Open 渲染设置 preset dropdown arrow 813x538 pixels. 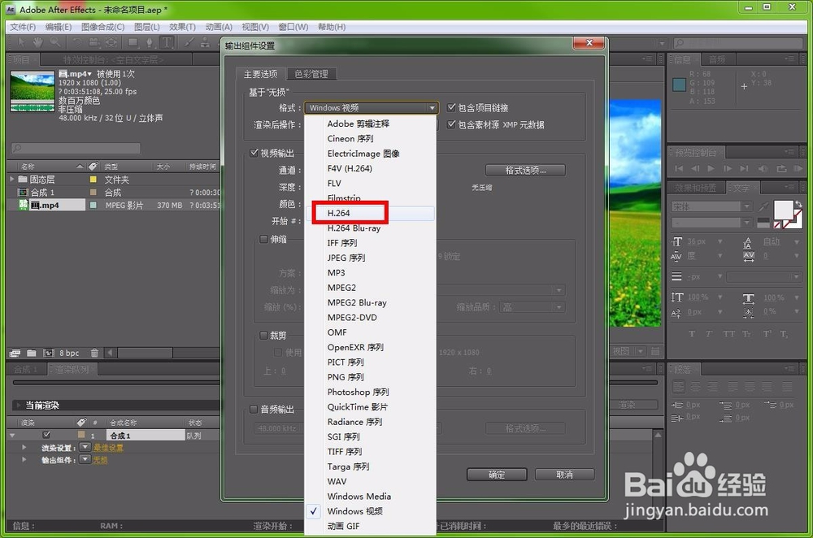pyautogui.click(x=85, y=447)
